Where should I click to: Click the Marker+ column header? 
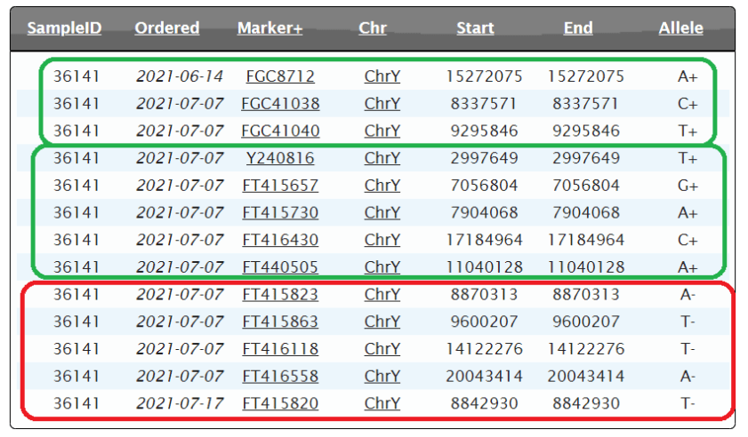(269, 28)
